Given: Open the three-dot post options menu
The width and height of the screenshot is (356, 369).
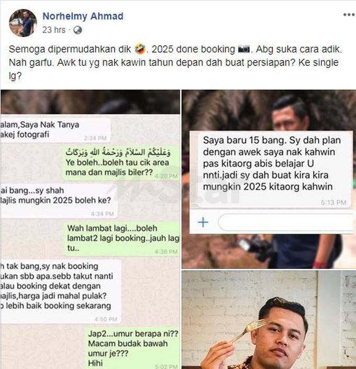Looking at the screenshot, I should (x=349, y=15).
